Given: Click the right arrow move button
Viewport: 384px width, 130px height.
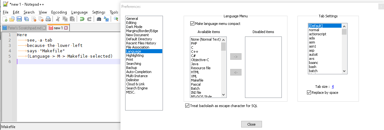Looking at the screenshot, I should click(236, 57).
